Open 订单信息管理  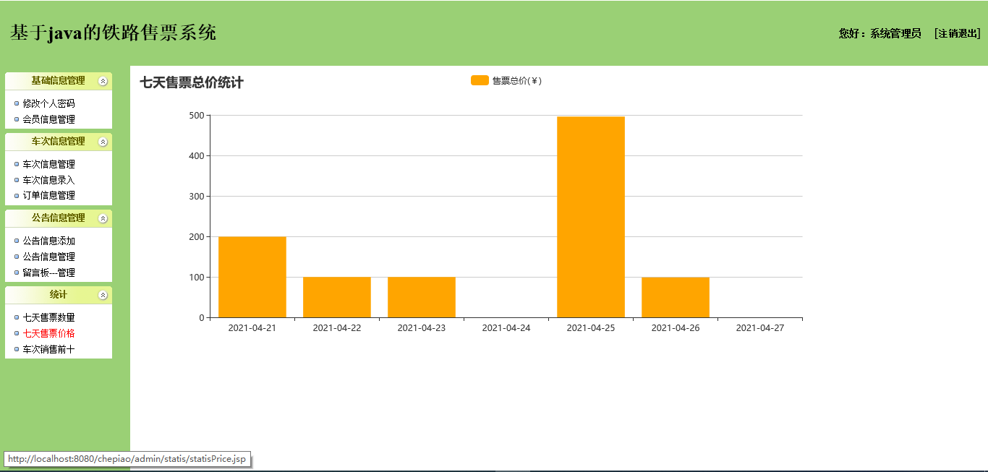pyautogui.click(x=48, y=195)
